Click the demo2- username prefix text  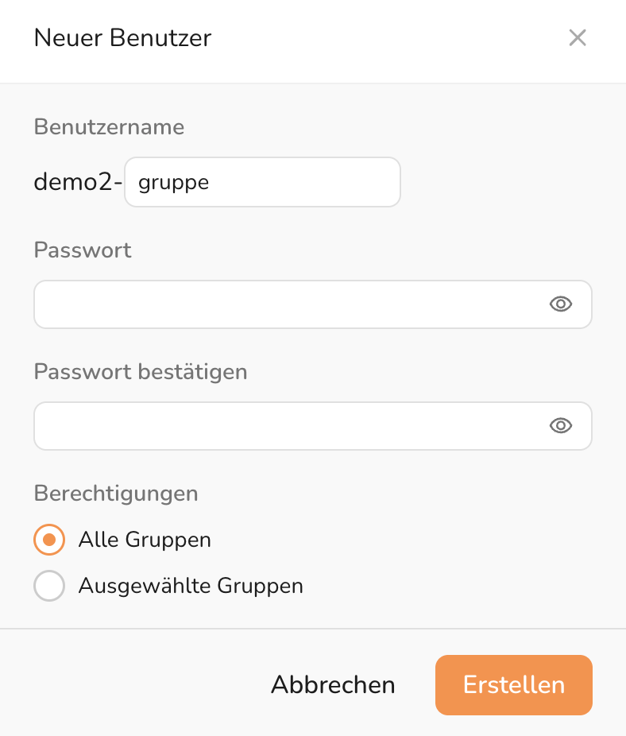point(78,182)
